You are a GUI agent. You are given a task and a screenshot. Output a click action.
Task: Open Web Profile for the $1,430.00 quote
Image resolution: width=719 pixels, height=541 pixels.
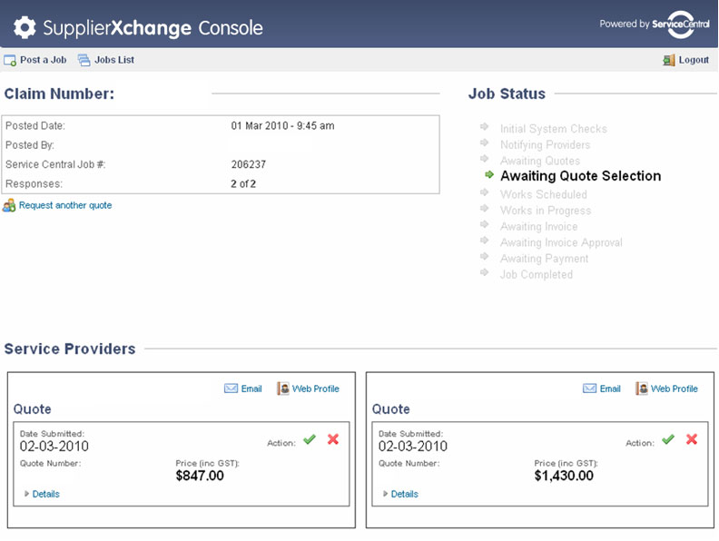tap(674, 389)
